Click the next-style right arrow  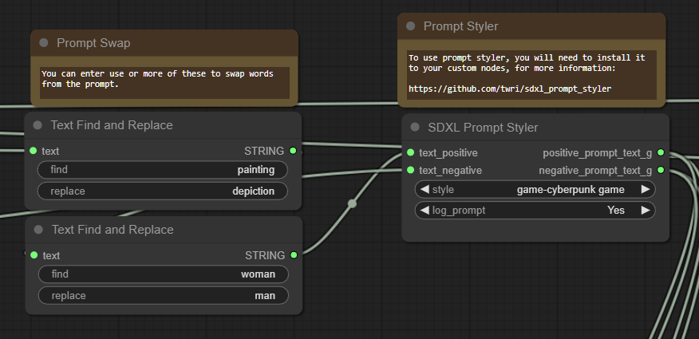pyautogui.click(x=646, y=190)
